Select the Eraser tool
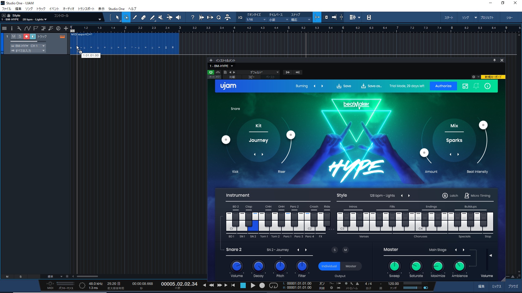Screen dimensions: 522x293 (144, 17)
